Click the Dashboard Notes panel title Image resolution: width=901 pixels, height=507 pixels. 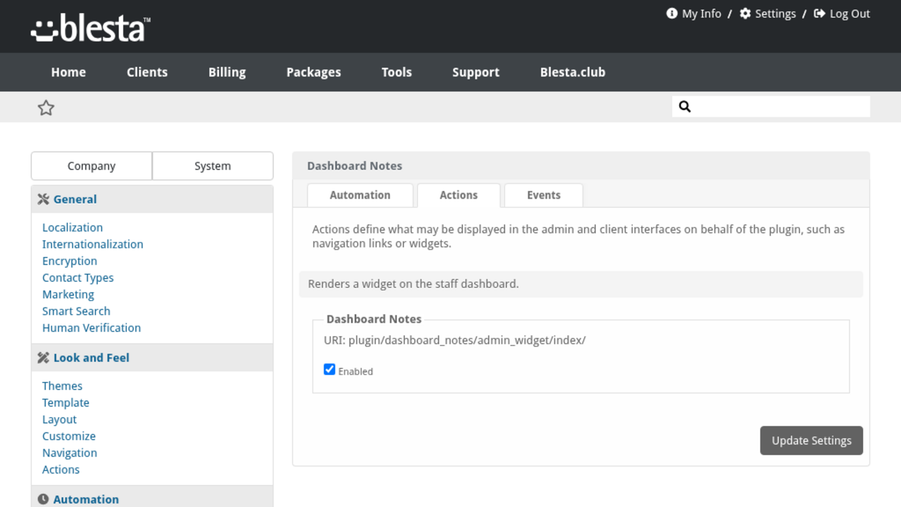355,166
